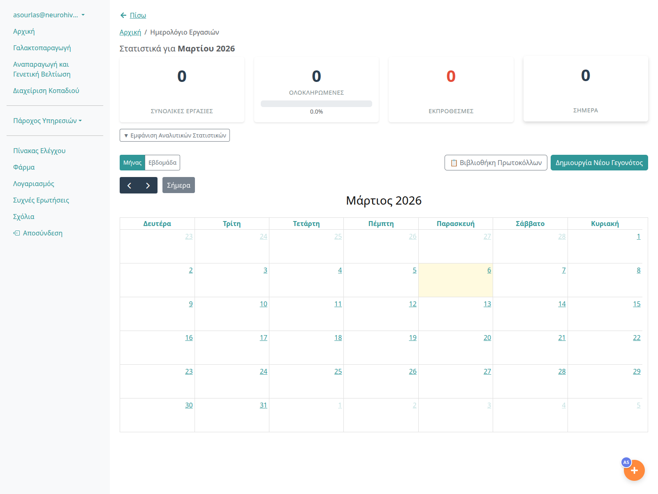
Task: Click the clipboard icon on Βιβλιοθήκη Πρωτοκόλλων
Action: pos(454,163)
